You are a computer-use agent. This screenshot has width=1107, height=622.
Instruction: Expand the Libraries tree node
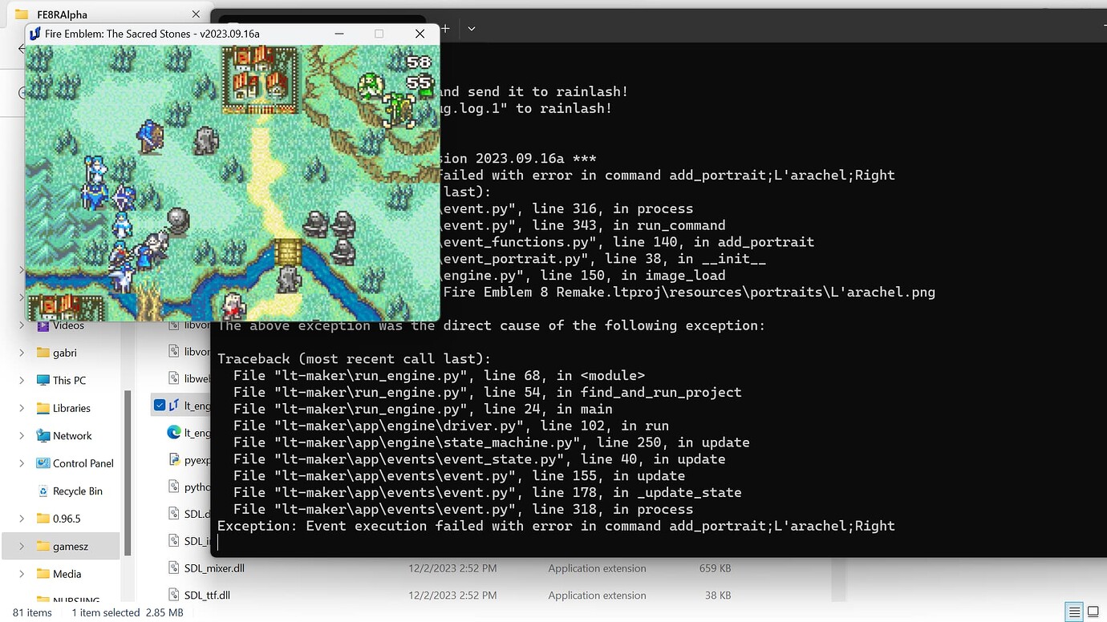coord(22,409)
